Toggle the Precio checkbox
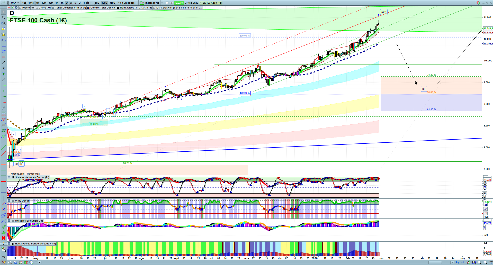Screen dimensions: 493x265 (x=21, y=8)
